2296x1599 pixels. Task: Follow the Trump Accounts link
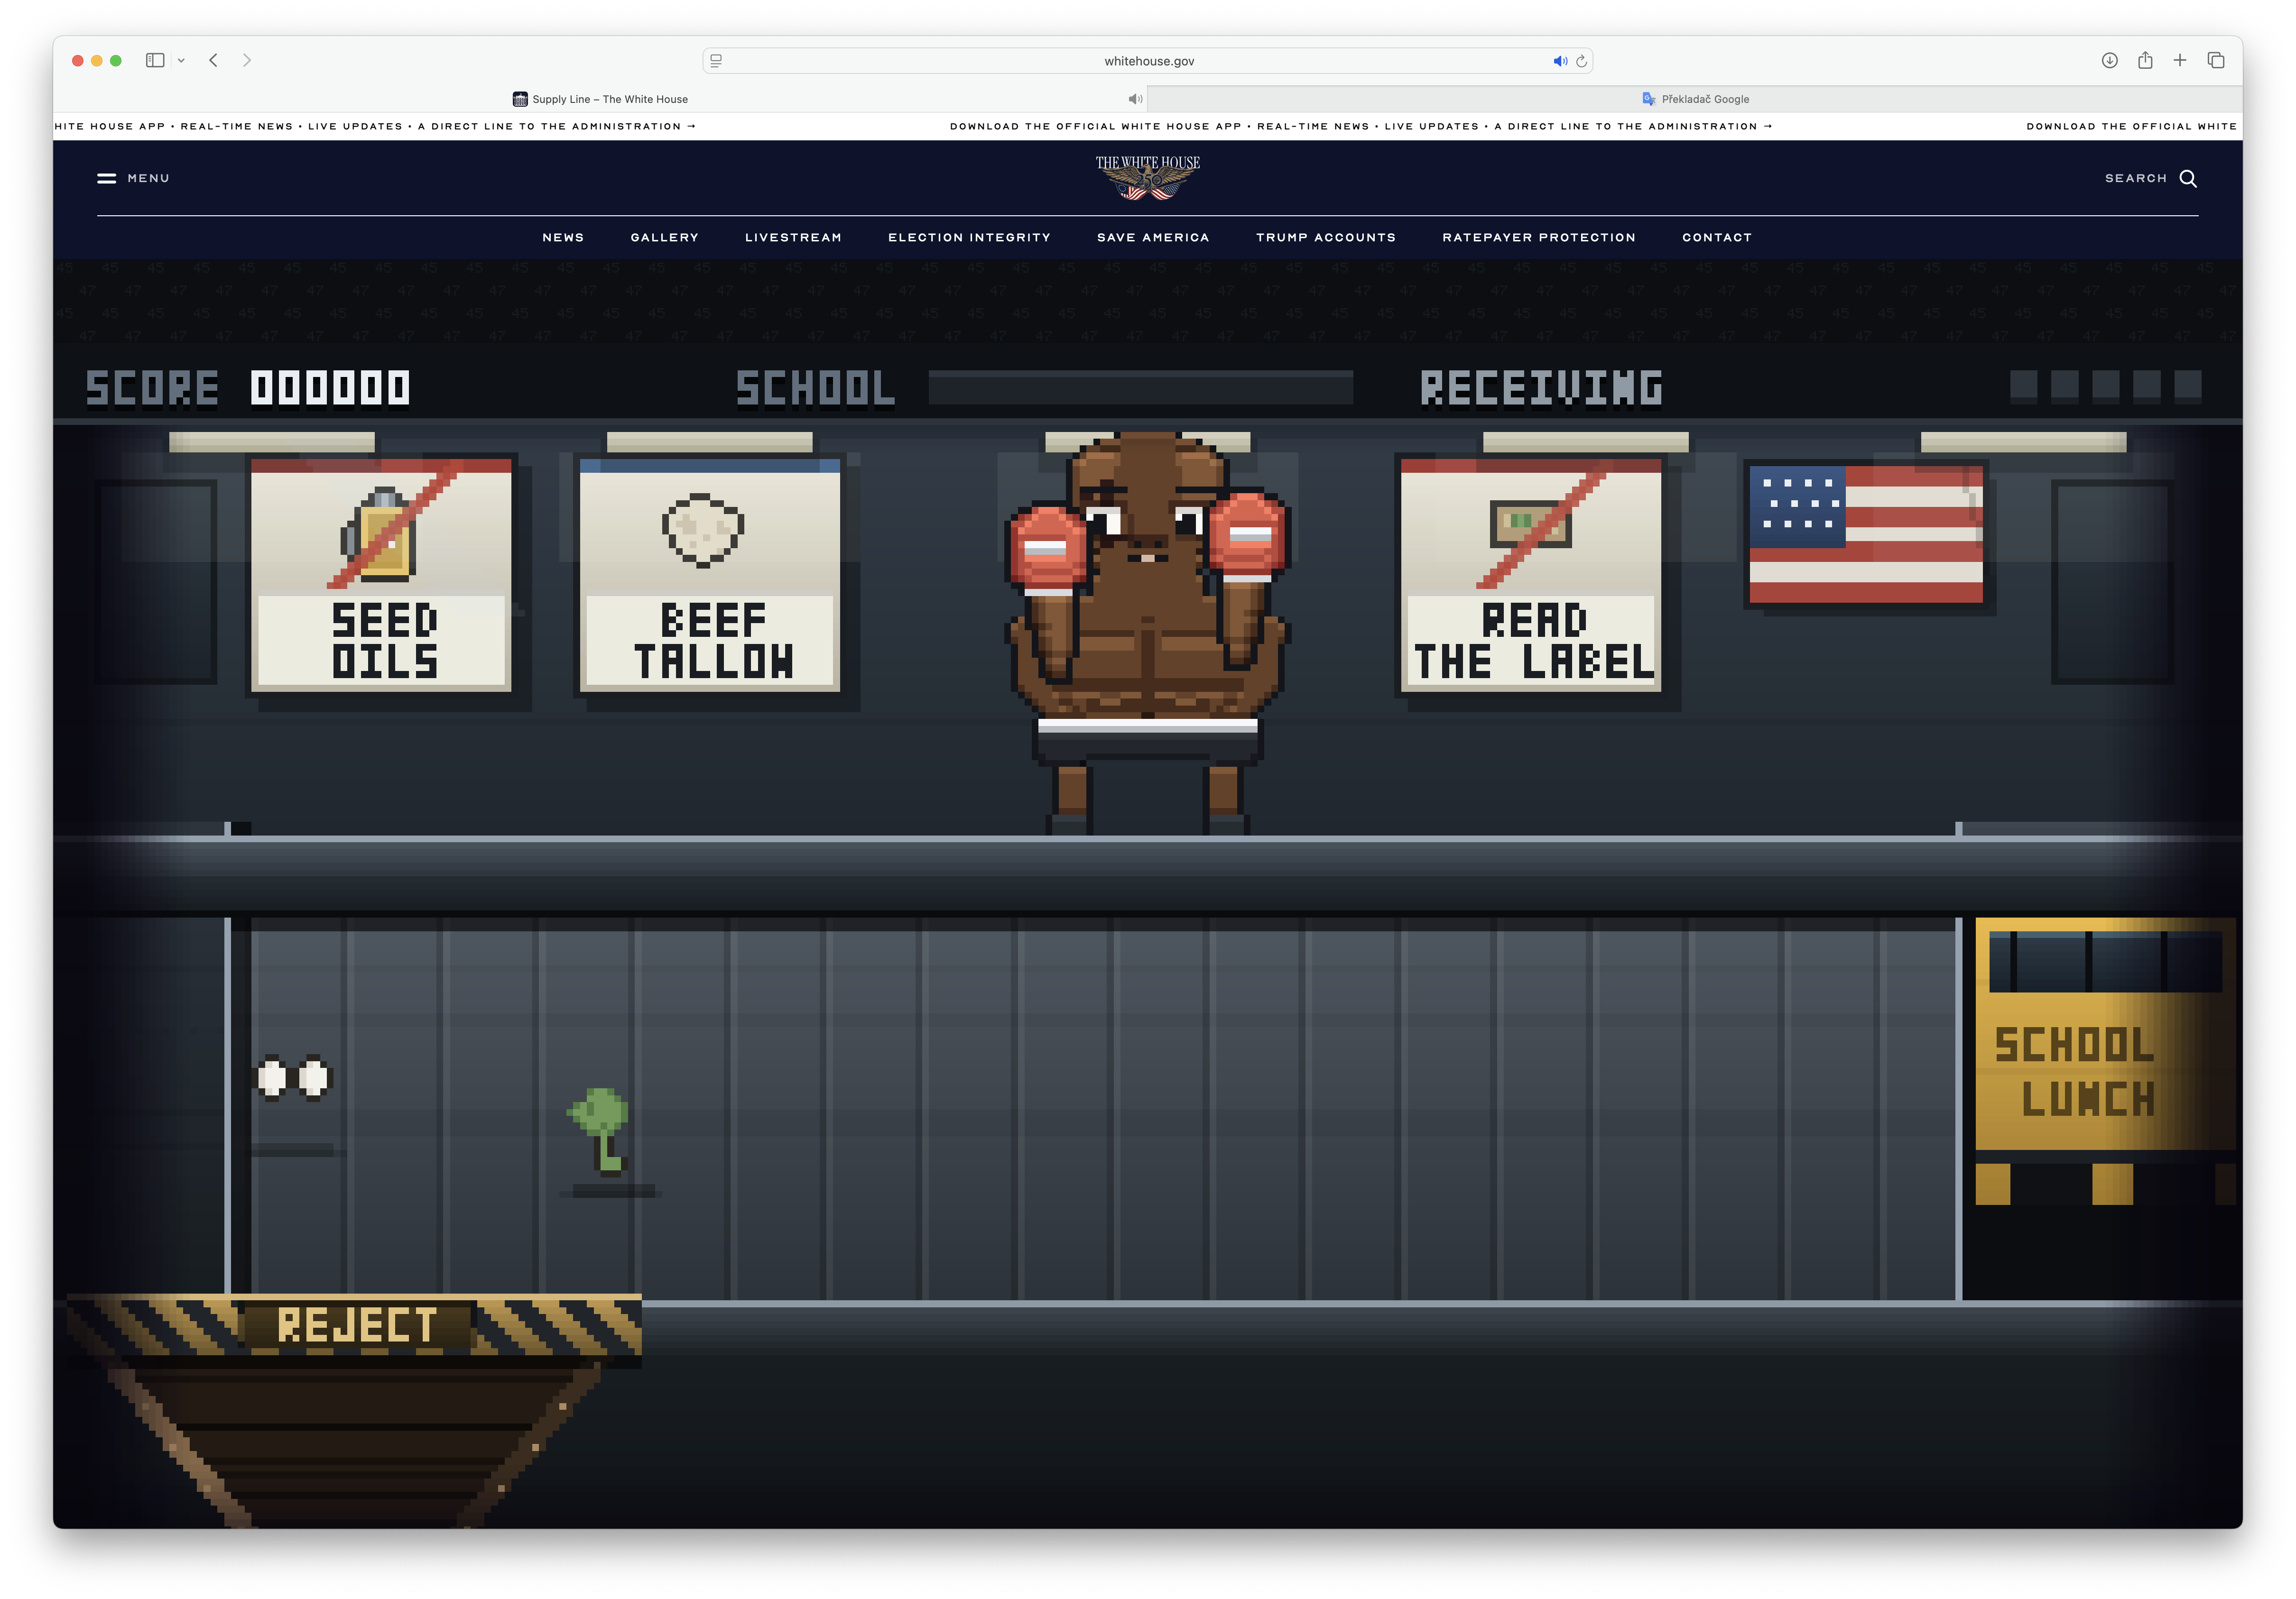point(1325,237)
